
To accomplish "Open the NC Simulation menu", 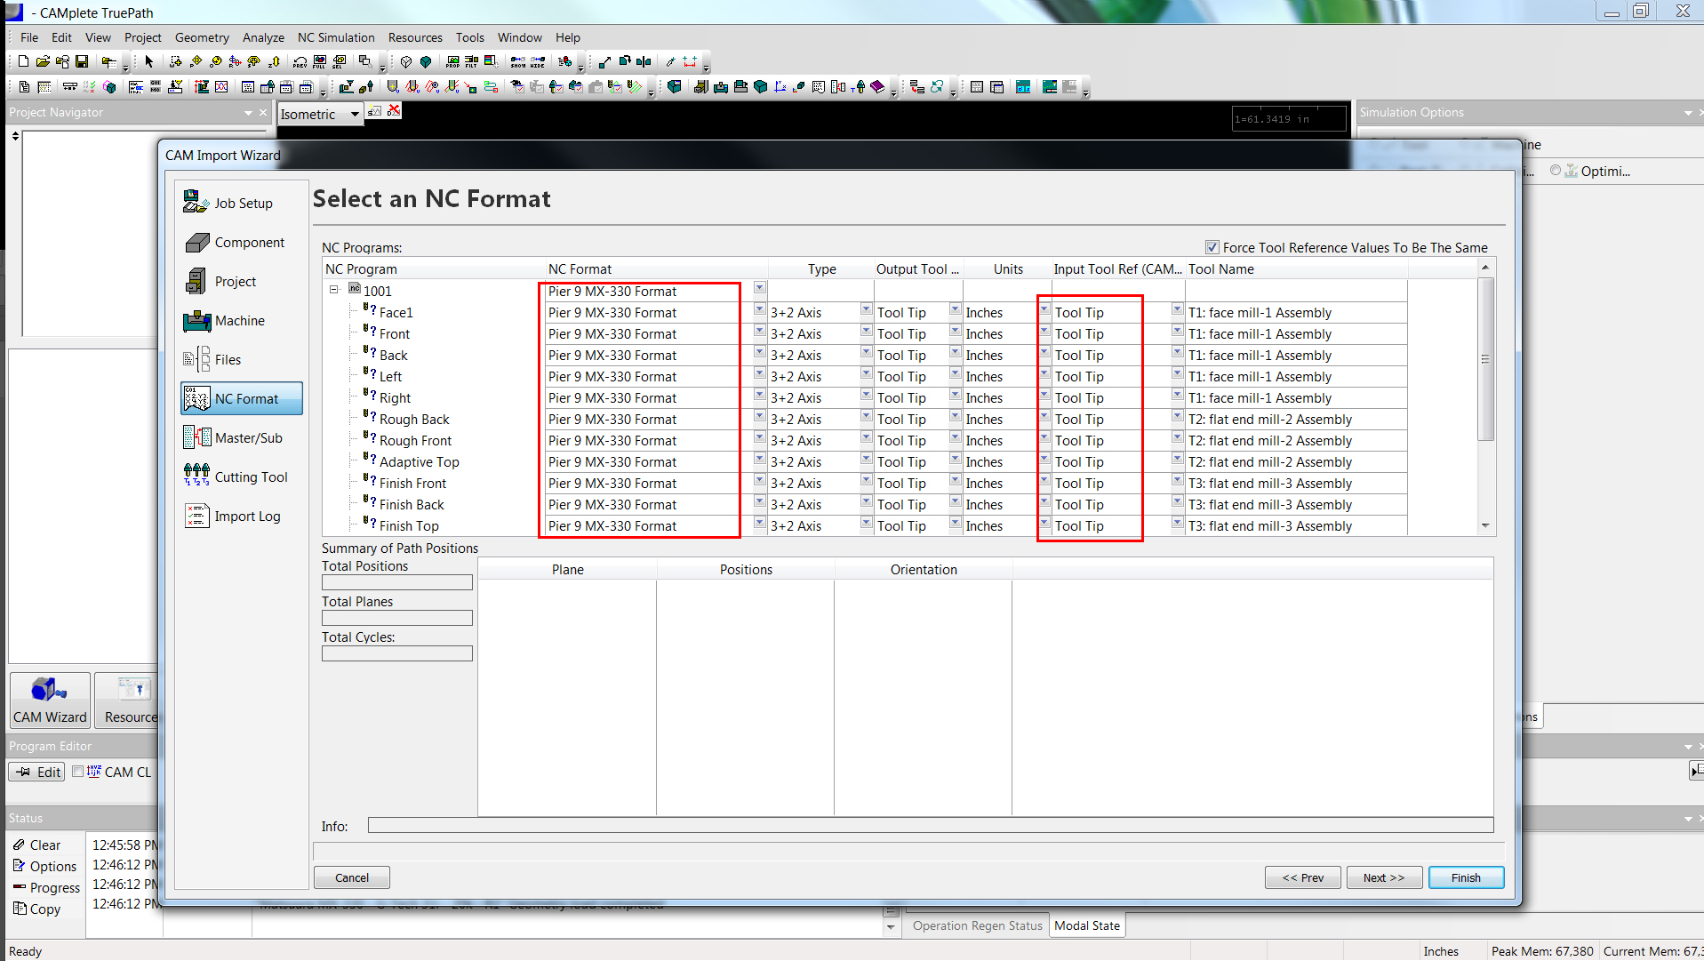I will (x=336, y=37).
